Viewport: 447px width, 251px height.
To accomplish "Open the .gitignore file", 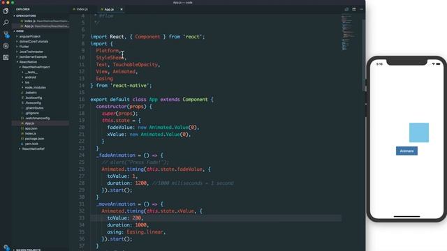I will (x=32, y=113).
